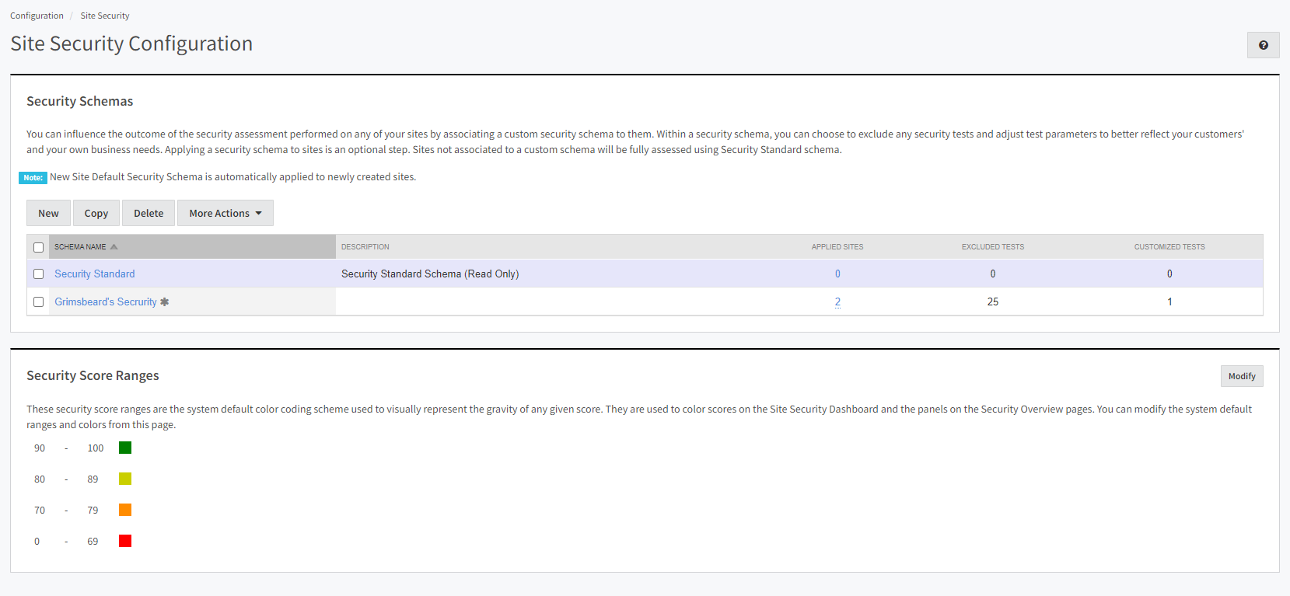Click the red 0-69 color swatch
This screenshot has height=596, width=1290.
(125, 541)
